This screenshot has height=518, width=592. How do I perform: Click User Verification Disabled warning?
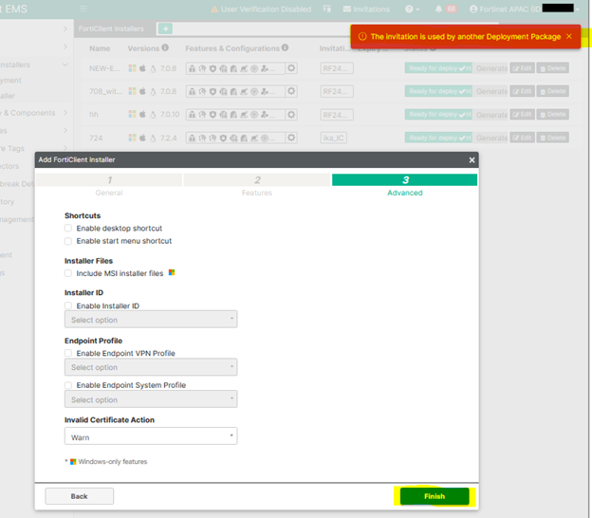tap(261, 9)
